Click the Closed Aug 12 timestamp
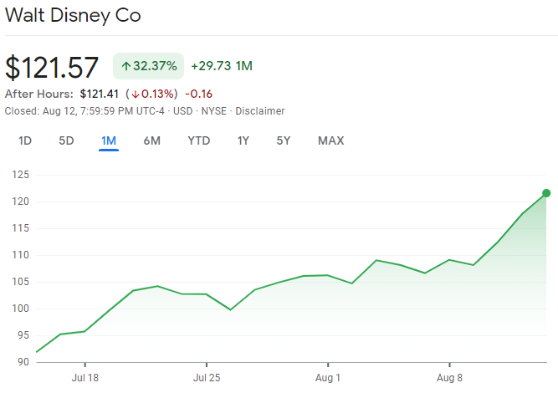 click(x=84, y=111)
